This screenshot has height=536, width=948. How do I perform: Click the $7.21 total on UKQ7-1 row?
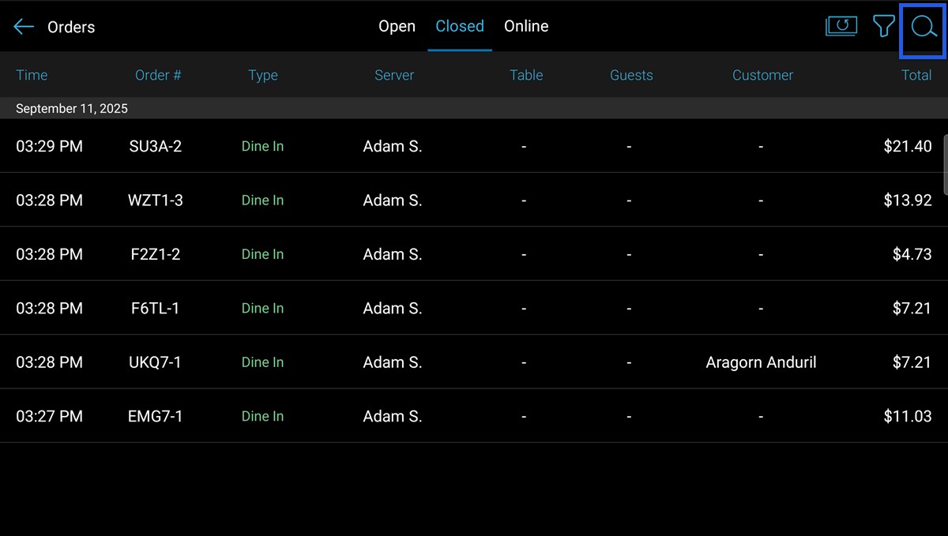(912, 362)
